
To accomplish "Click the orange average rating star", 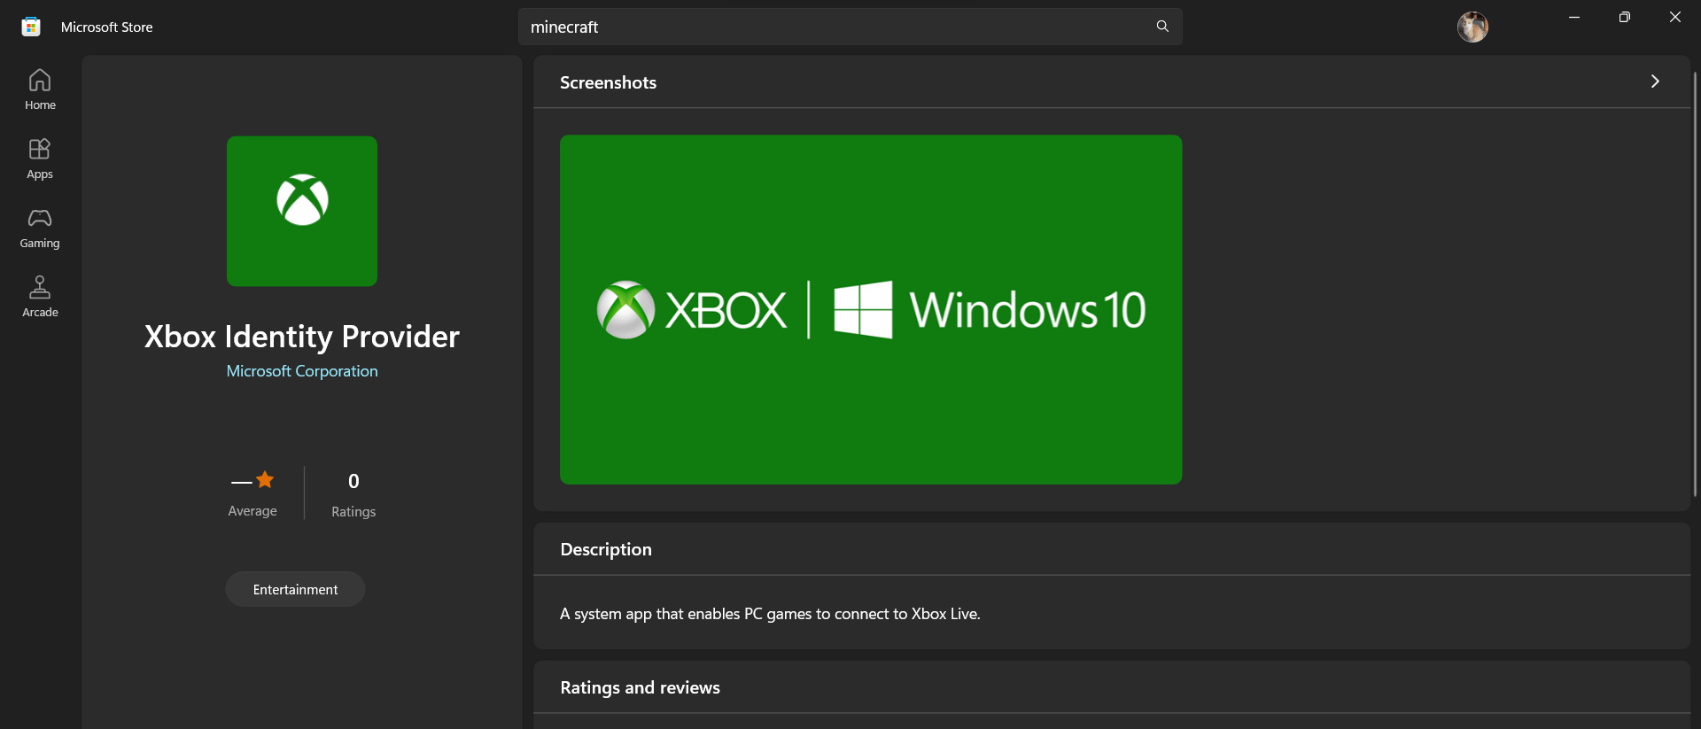I will click(265, 480).
